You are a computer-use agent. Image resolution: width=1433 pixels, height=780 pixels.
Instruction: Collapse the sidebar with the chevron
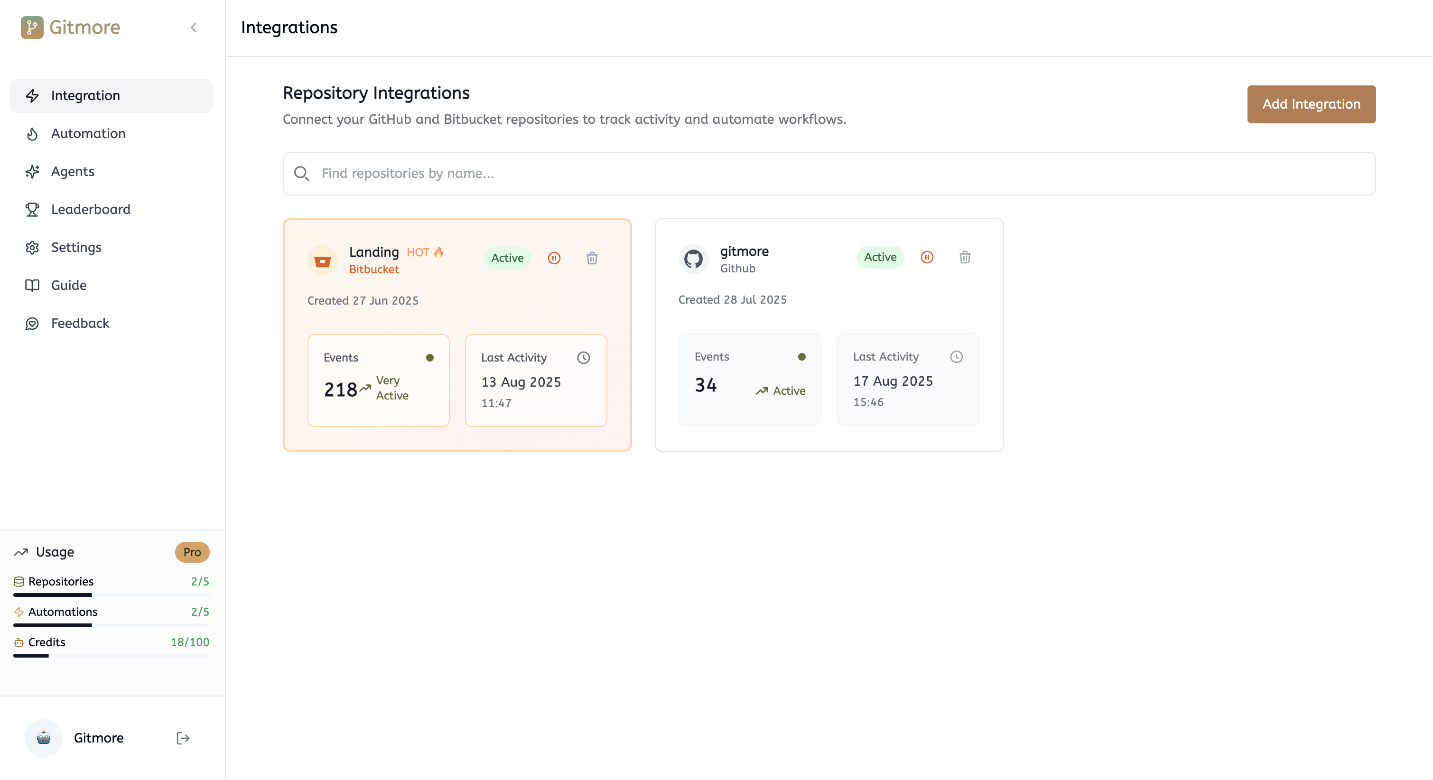pyautogui.click(x=194, y=27)
